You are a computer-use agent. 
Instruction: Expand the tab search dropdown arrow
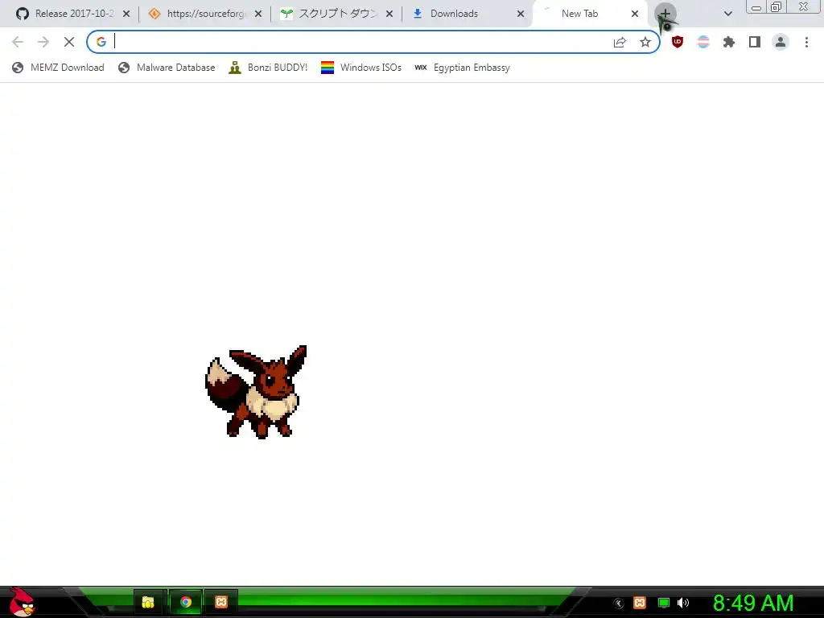point(727,14)
